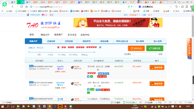Open publisher hua999 profile link
Screen dimensions: 194x109
(x=60, y=66)
